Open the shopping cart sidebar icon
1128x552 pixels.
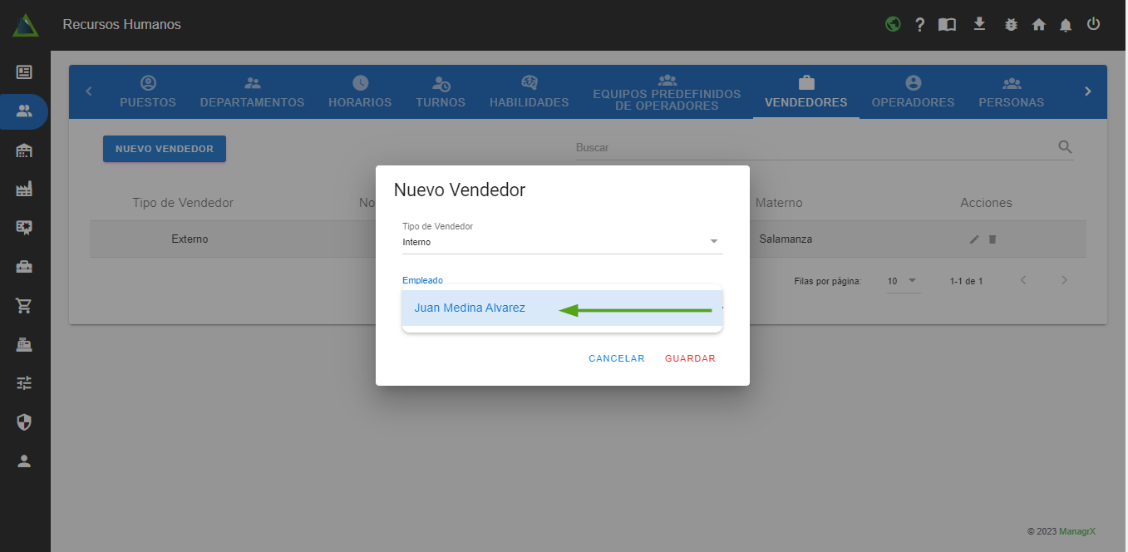tap(24, 305)
